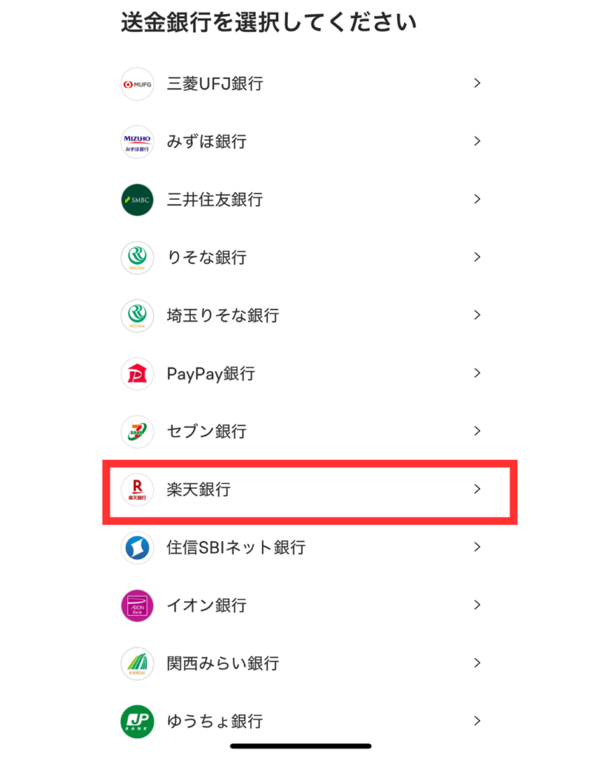Tap the 関西みらい銀行 Kansai logo icon

[137, 663]
